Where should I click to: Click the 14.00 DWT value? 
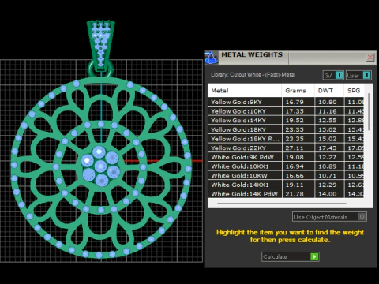pos(328,194)
